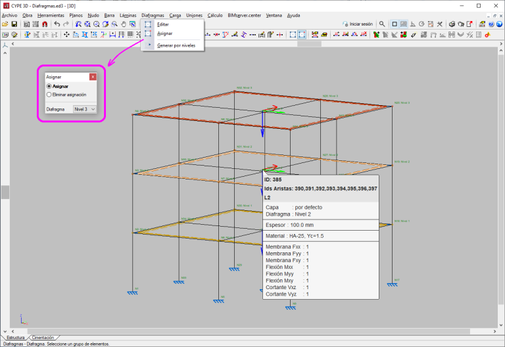
Task: Switch to the Cimentación tab
Action: [43, 337]
